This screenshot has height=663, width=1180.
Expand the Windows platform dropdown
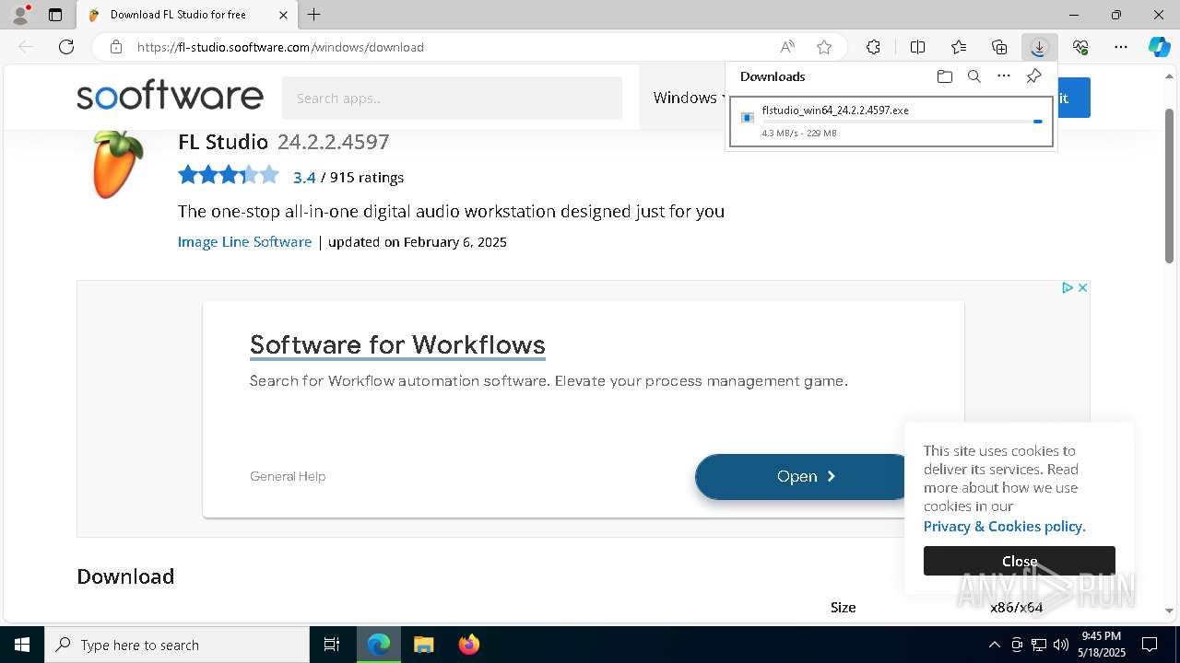(x=689, y=98)
